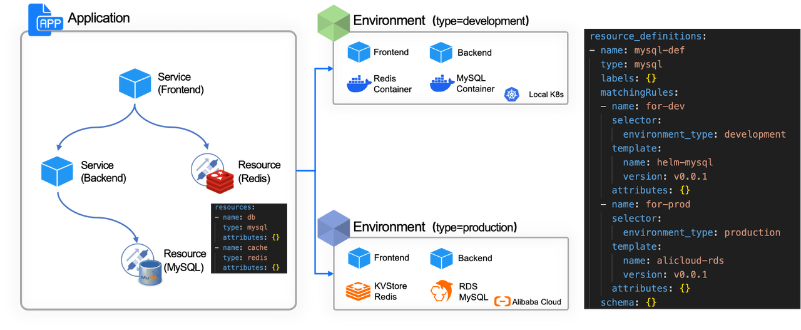801x330 pixels.
Task: Select the Service (Backend) cube icon
Action: pyautogui.click(x=58, y=172)
